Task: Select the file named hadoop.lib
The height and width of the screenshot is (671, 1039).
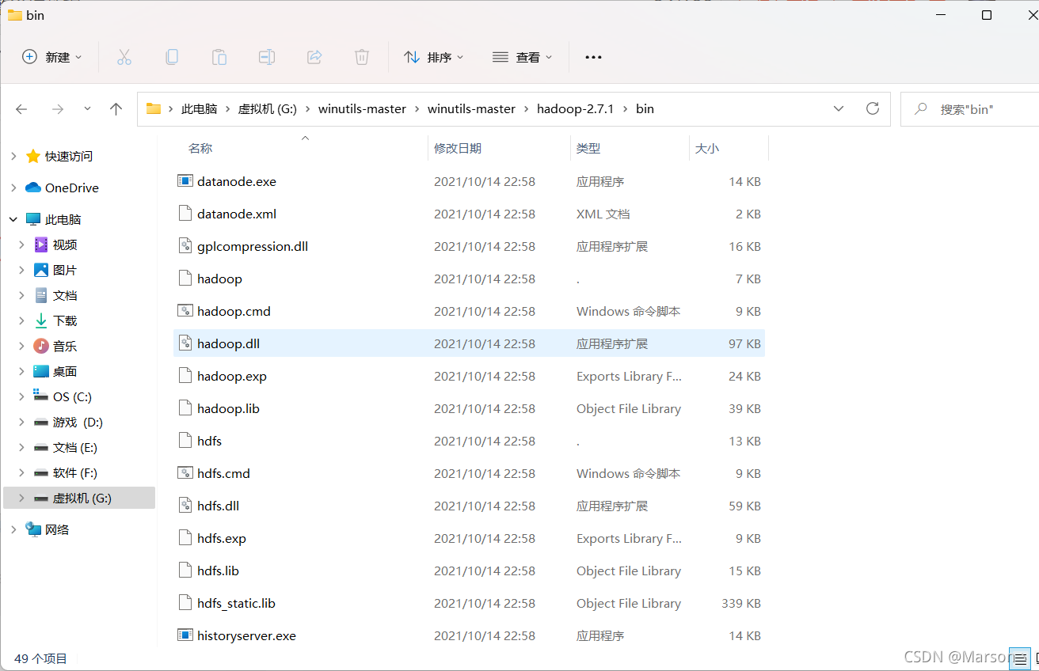Action: pyautogui.click(x=228, y=409)
